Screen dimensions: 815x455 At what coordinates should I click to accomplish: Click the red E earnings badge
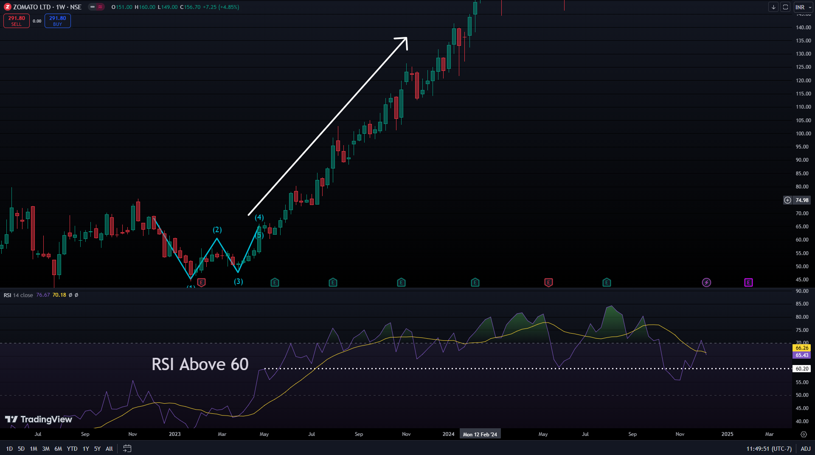click(x=548, y=282)
